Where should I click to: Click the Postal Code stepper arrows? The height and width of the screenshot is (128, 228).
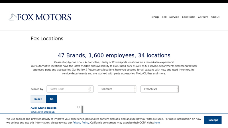coord(89,89)
